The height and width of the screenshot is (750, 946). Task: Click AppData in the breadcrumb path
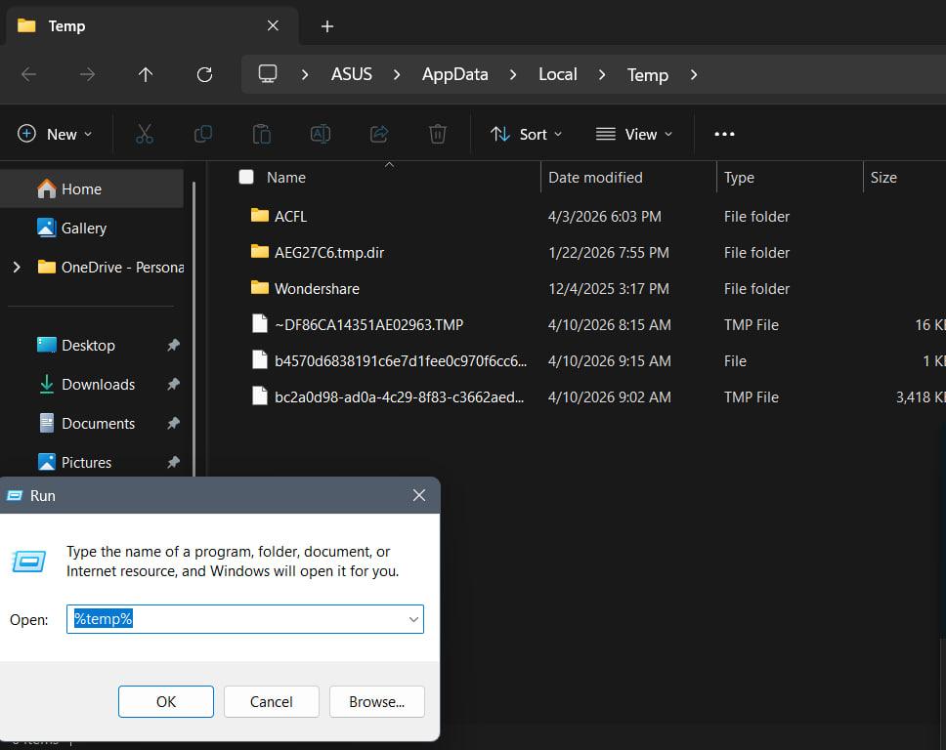tap(454, 75)
